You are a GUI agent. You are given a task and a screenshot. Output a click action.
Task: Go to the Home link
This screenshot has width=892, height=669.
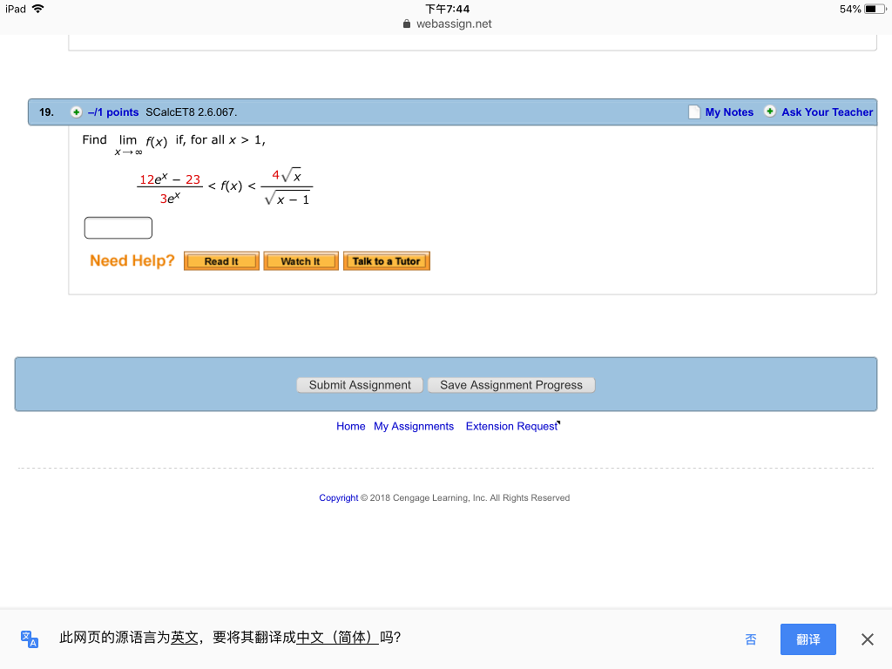point(350,426)
